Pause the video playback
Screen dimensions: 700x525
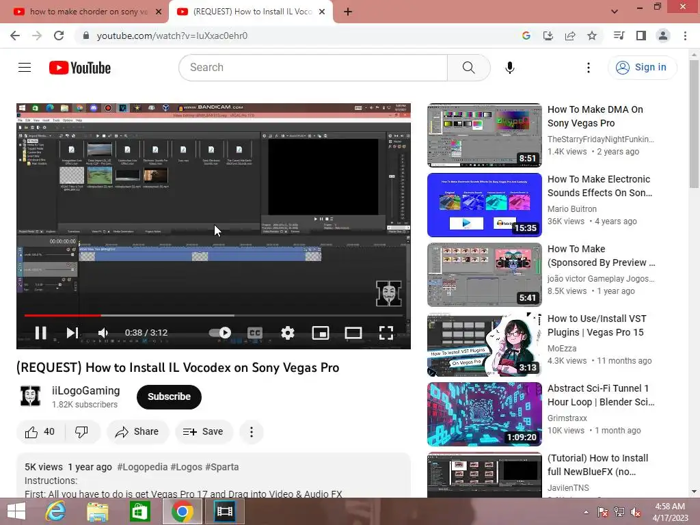click(x=40, y=333)
